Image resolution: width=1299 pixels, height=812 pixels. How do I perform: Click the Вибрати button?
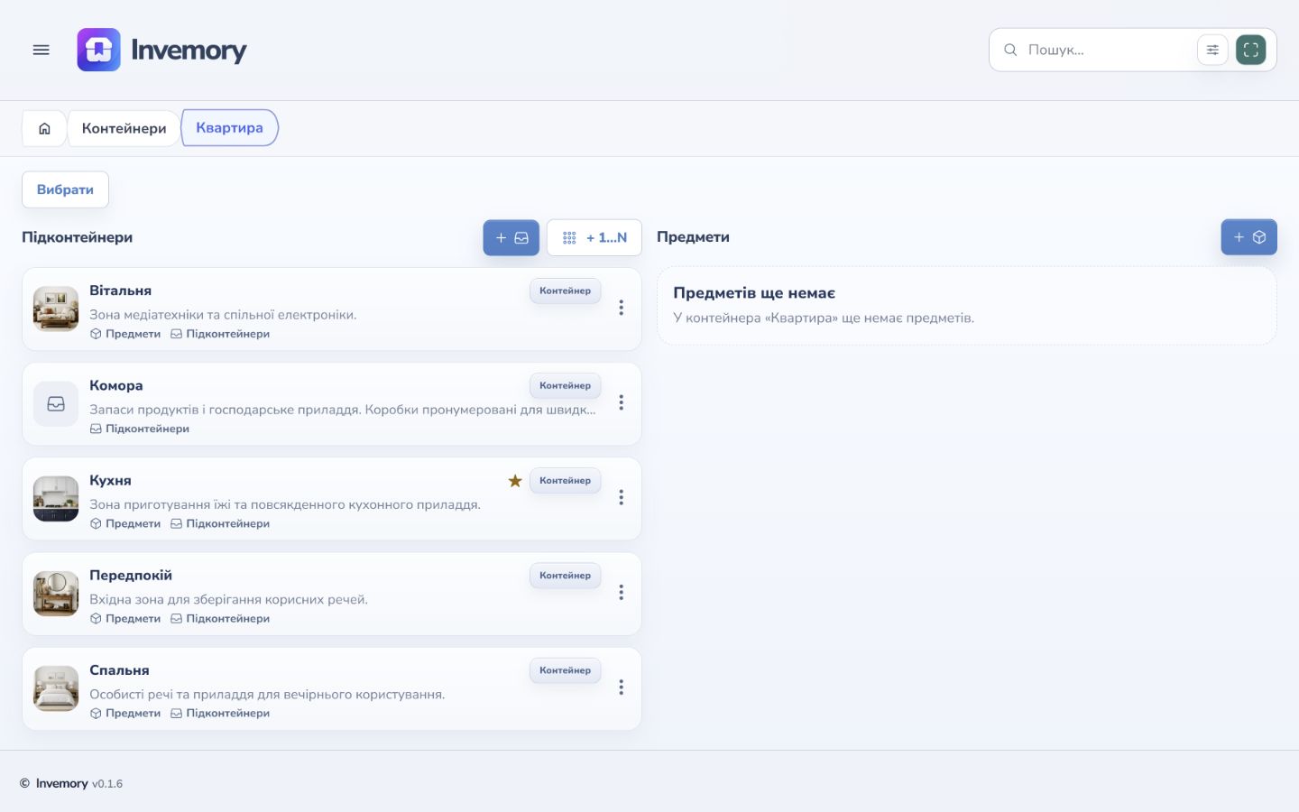(65, 189)
